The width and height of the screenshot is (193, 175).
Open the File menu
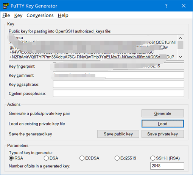pyautogui.click(x=6, y=15)
